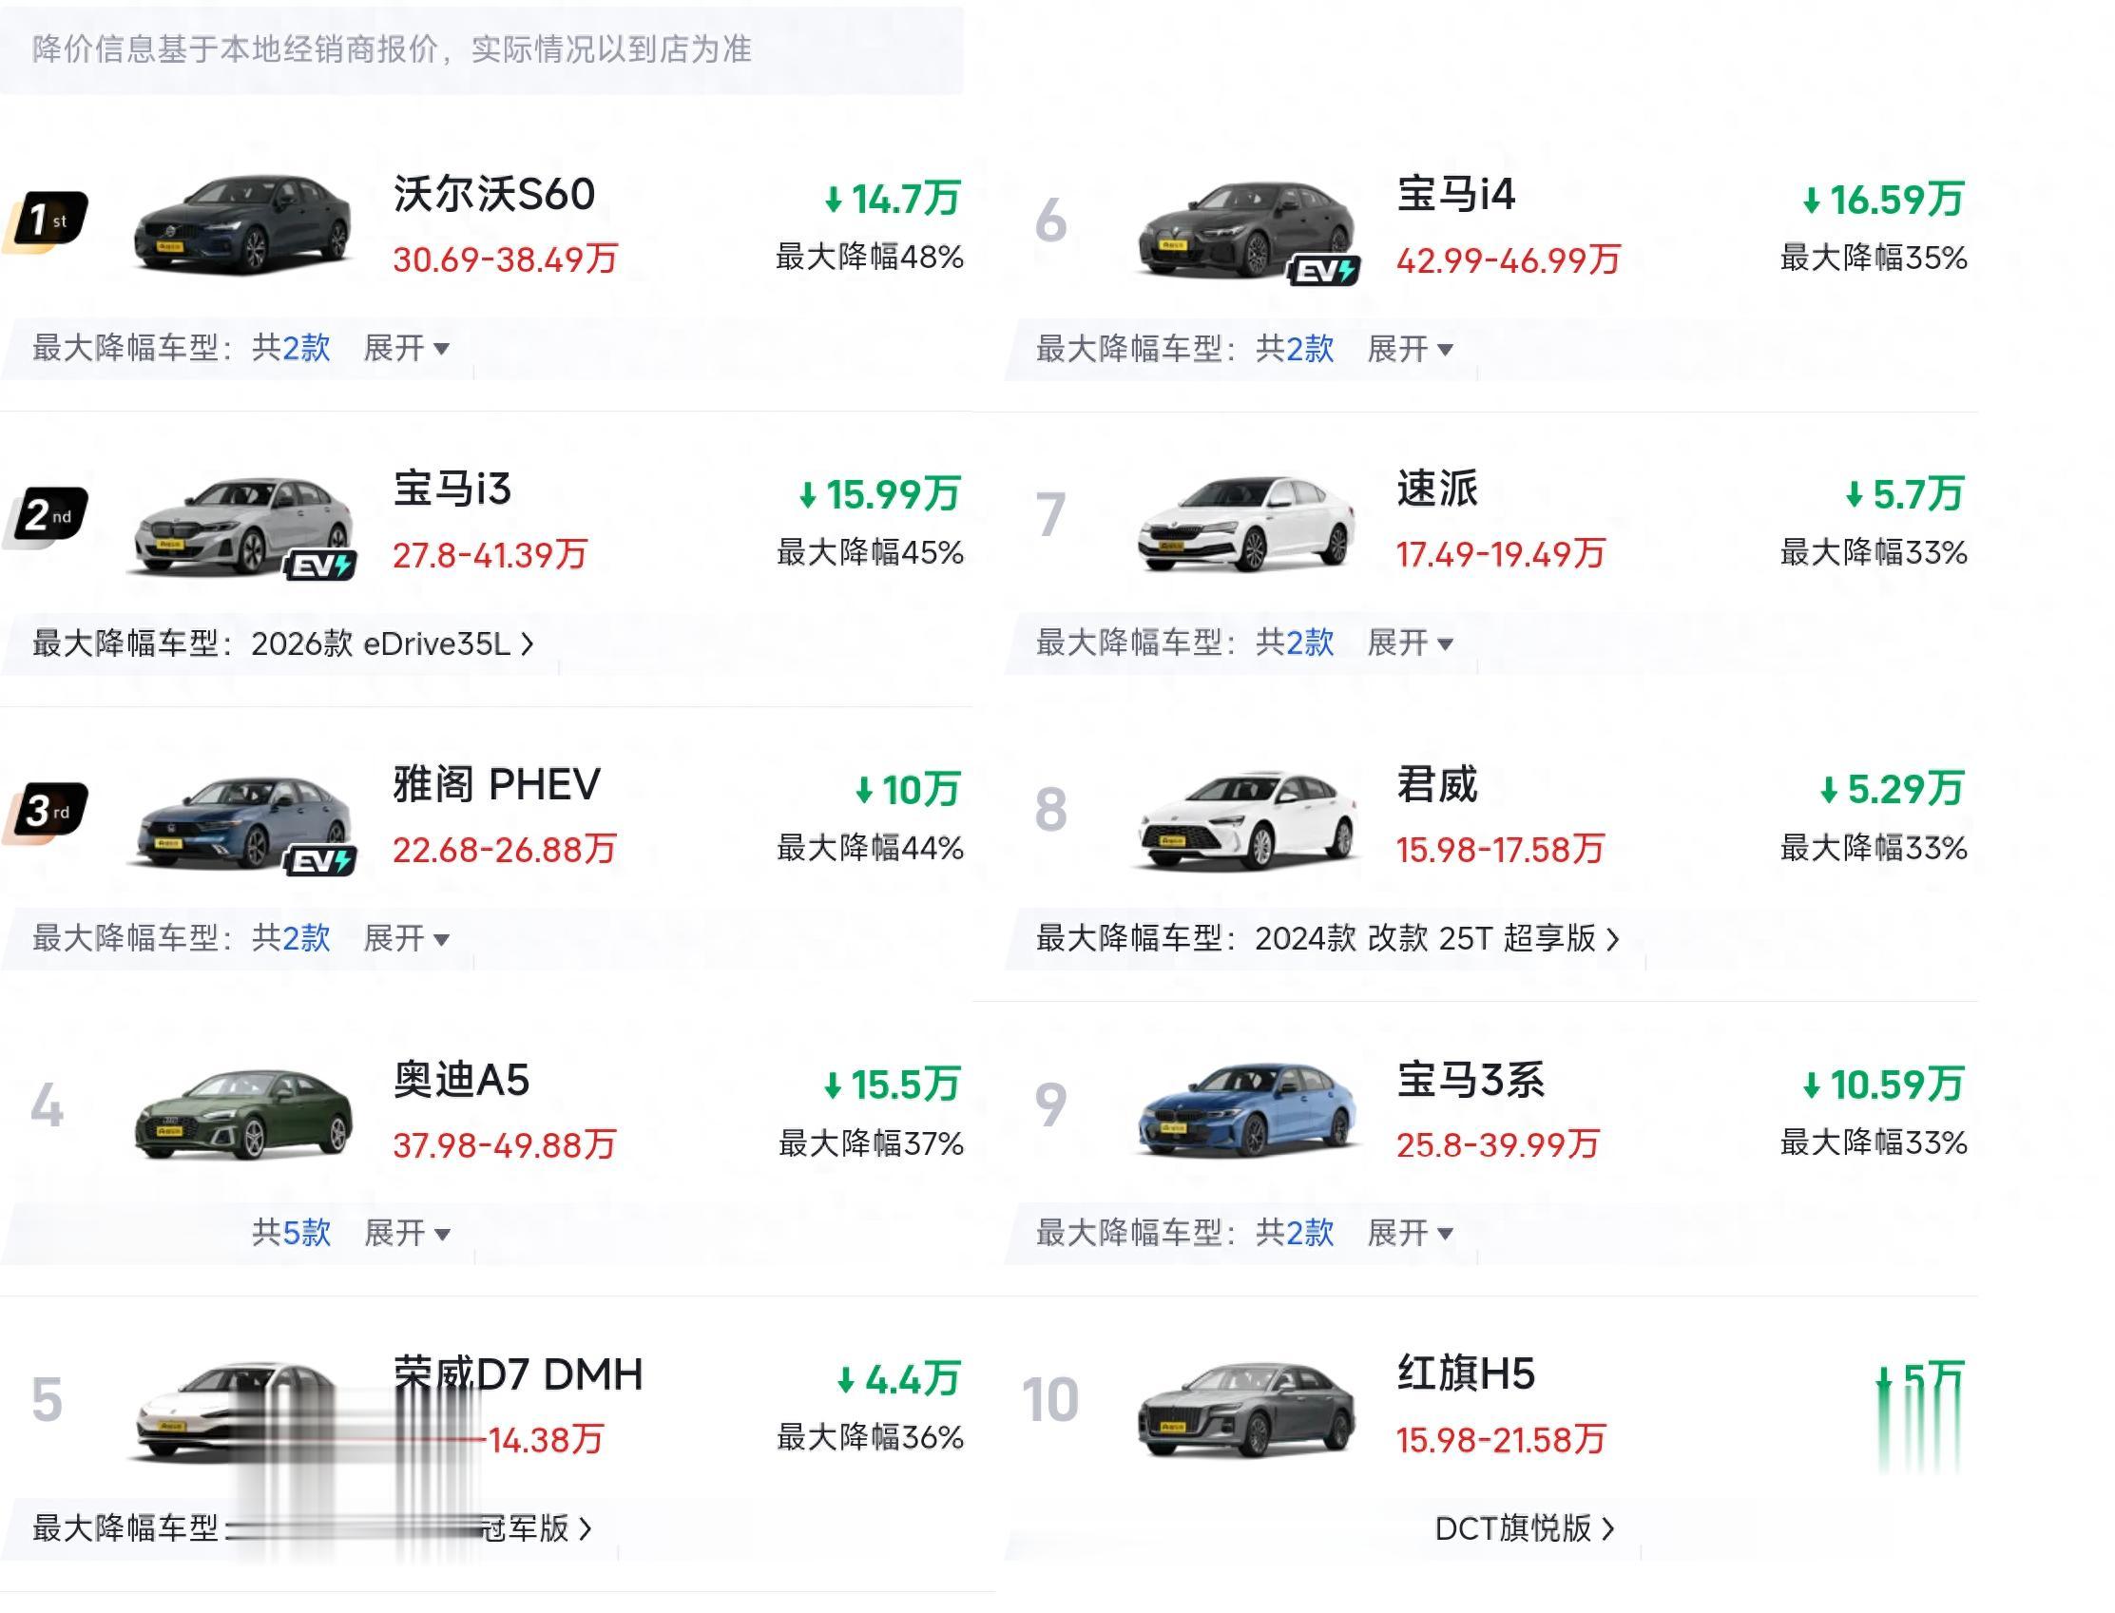Expand 宝马3系 max discount models

click(1410, 1232)
